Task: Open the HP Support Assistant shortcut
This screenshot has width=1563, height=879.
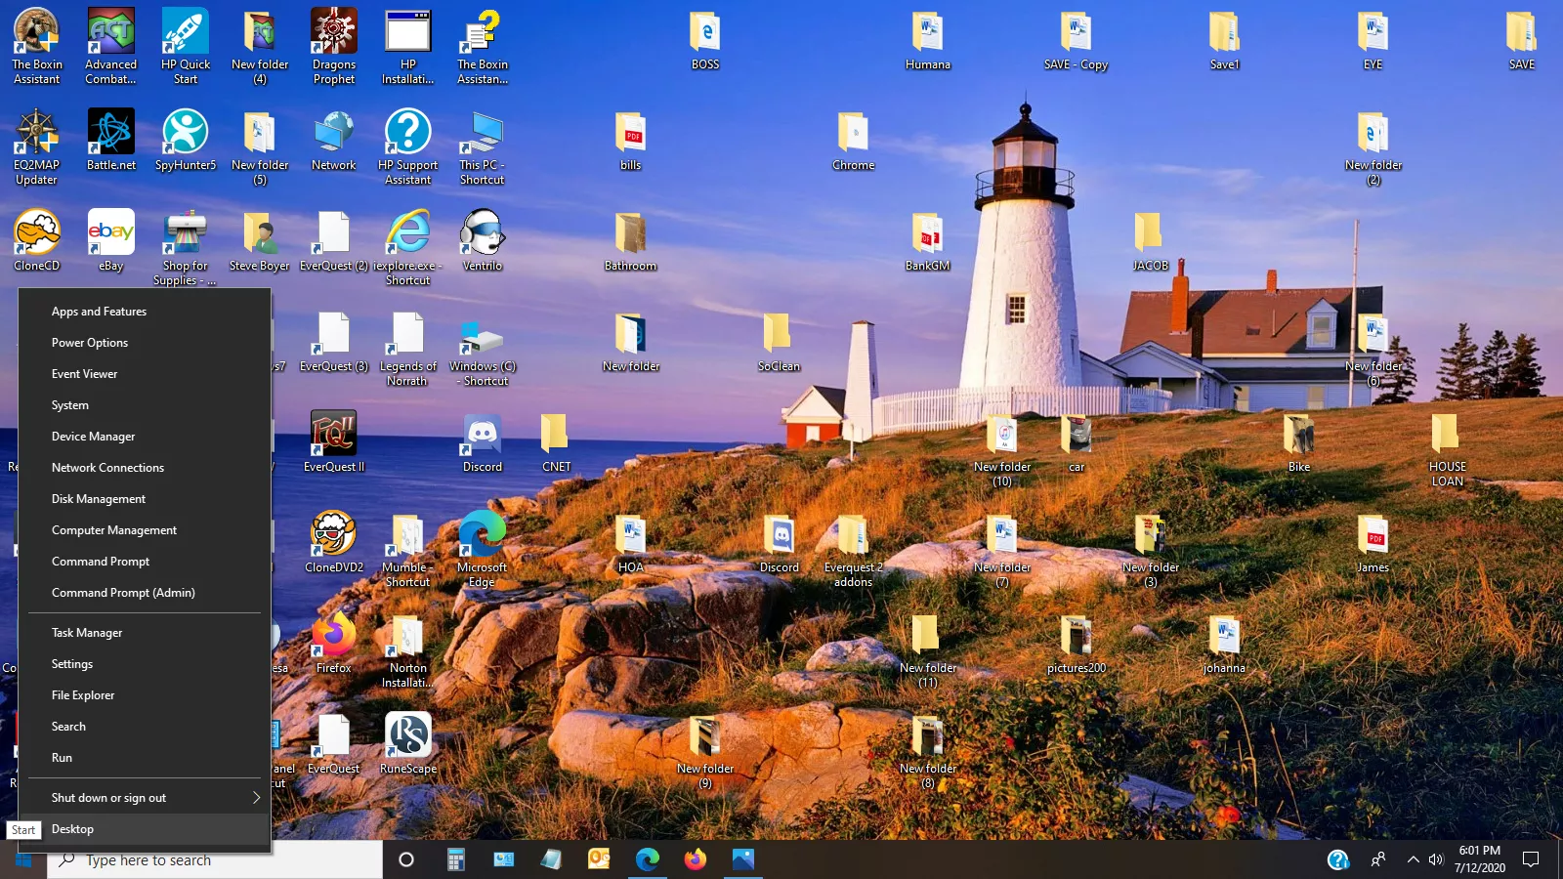Action: [x=408, y=133]
